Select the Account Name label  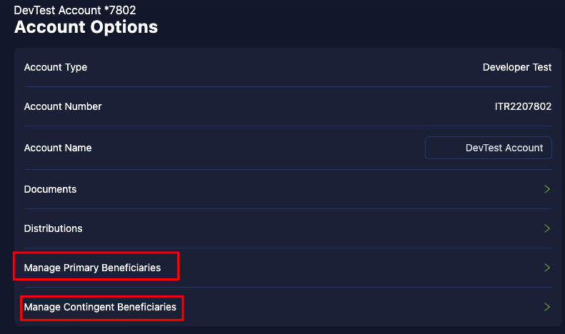click(58, 148)
